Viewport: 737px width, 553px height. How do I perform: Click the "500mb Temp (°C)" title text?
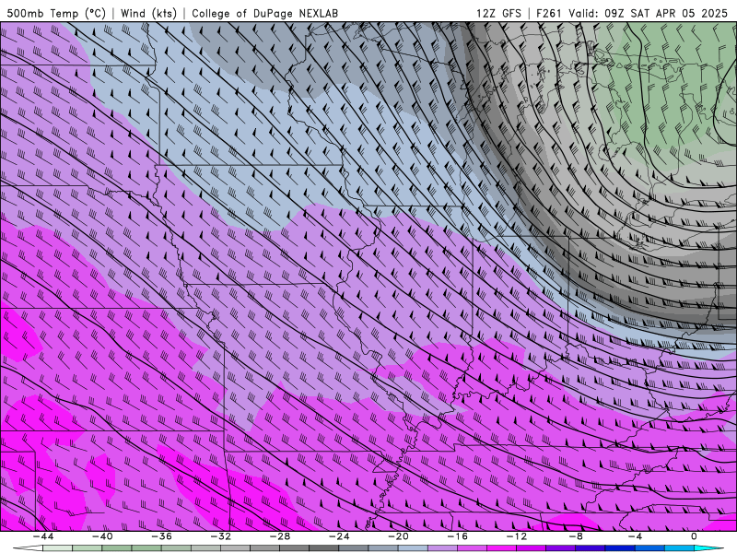point(56,13)
